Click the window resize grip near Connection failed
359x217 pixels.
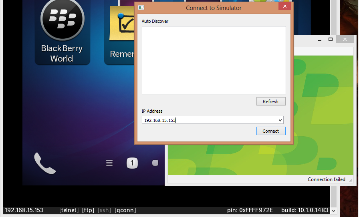click(351, 181)
